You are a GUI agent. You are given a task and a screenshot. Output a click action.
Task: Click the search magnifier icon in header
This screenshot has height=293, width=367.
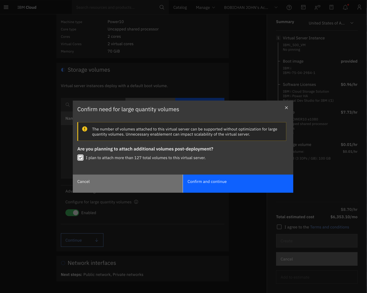[x=162, y=7]
